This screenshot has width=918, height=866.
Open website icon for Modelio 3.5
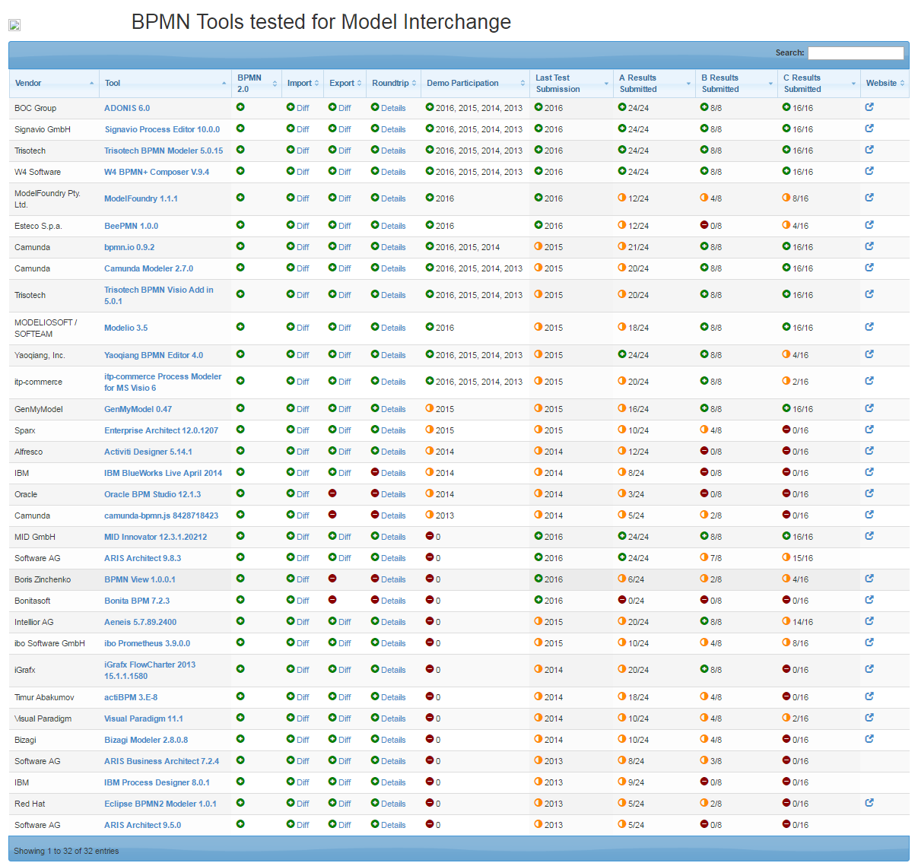point(869,327)
